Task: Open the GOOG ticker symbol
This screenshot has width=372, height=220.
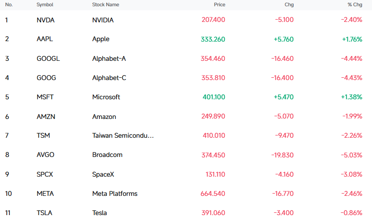Action: [x=46, y=78]
